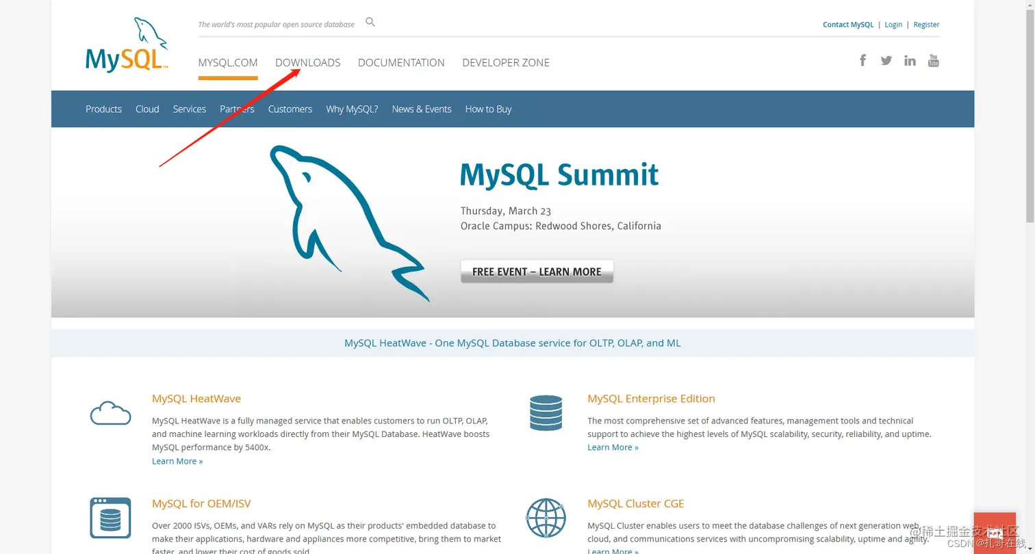The height and width of the screenshot is (554, 1035).
Task: Click the cloud icon beside MySQL HeatWave
Action: pyautogui.click(x=110, y=412)
